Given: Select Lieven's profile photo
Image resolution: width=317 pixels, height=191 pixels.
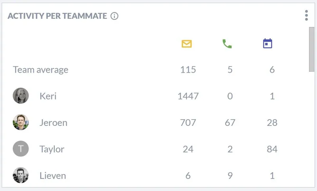Looking at the screenshot, I should click(x=21, y=175).
